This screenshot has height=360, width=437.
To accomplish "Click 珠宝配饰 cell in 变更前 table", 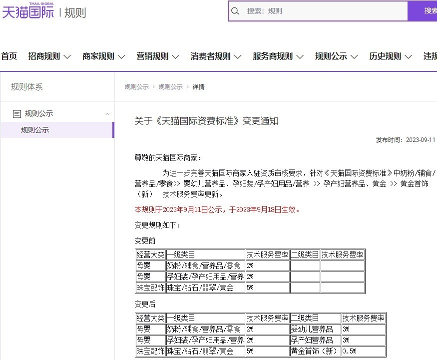I will click(150, 287).
